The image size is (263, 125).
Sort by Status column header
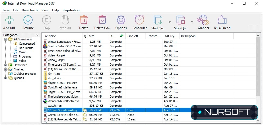(x=117, y=36)
